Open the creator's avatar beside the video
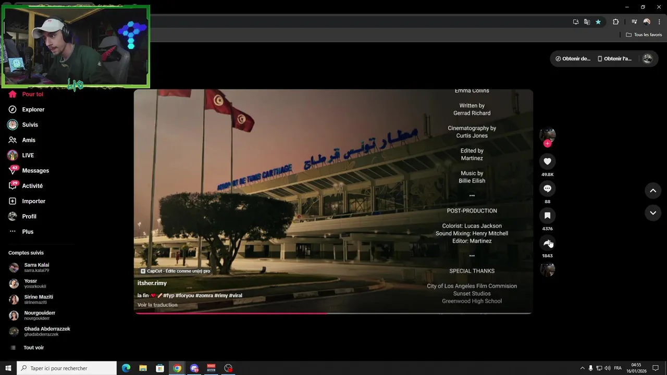667x375 pixels. 547,134
